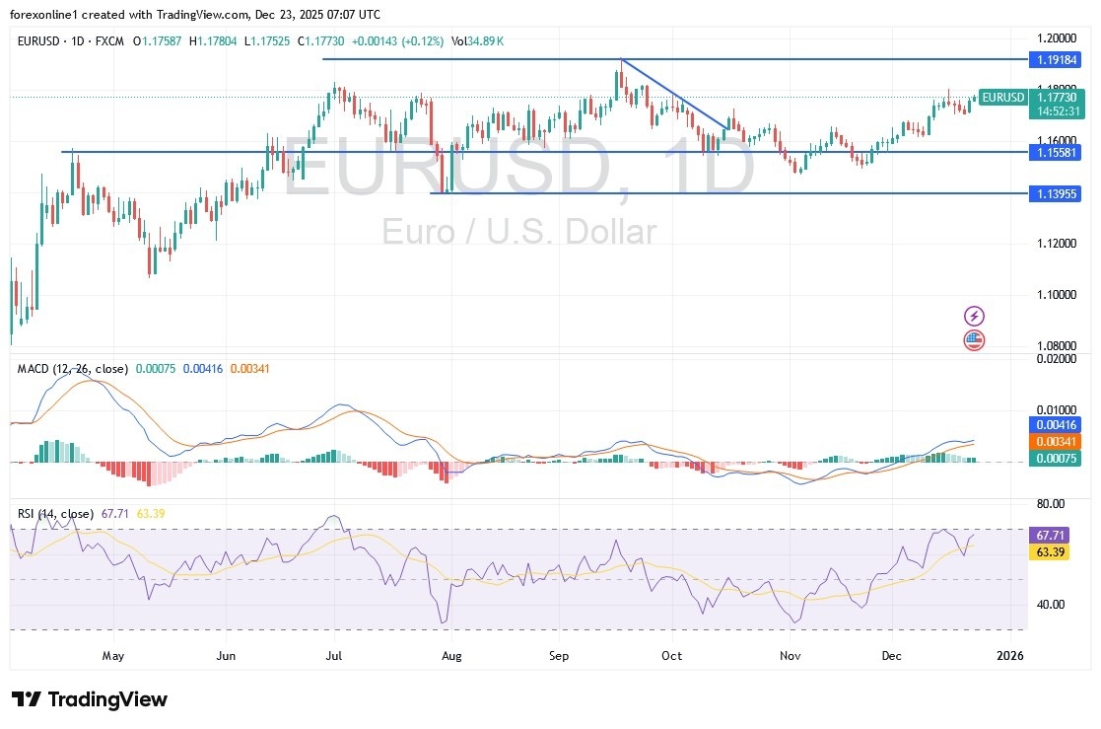The width and height of the screenshot is (1101, 729).
Task: Click the Dec label on the time axis
Action: point(891,655)
